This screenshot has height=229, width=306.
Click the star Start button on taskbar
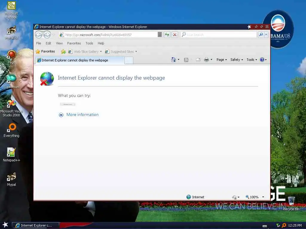[5, 225]
